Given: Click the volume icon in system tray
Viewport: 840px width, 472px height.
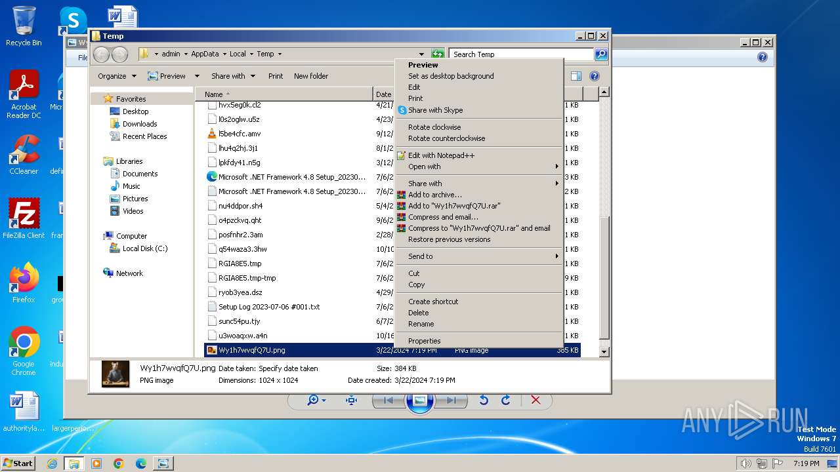Looking at the screenshot, I should (x=745, y=463).
